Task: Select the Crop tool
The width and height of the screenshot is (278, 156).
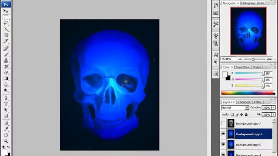Action: [6, 35]
